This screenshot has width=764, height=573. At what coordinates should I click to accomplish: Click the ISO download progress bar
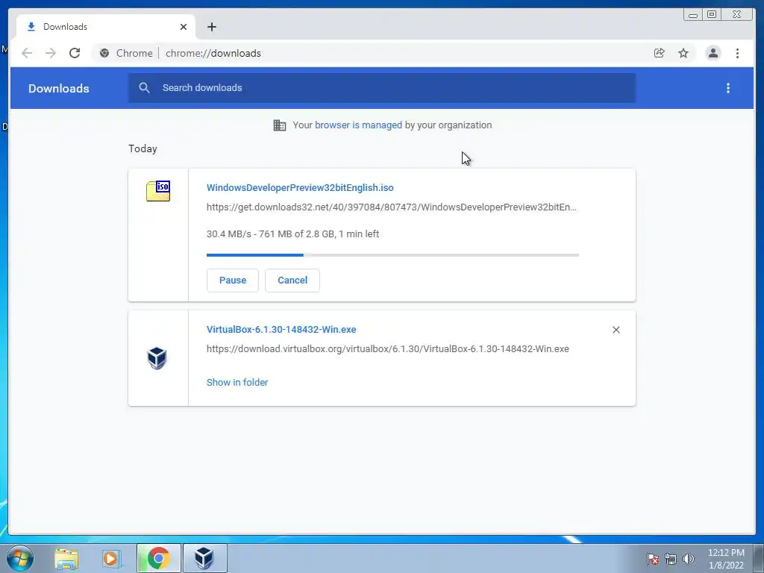pyautogui.click(x=392, y=255)
